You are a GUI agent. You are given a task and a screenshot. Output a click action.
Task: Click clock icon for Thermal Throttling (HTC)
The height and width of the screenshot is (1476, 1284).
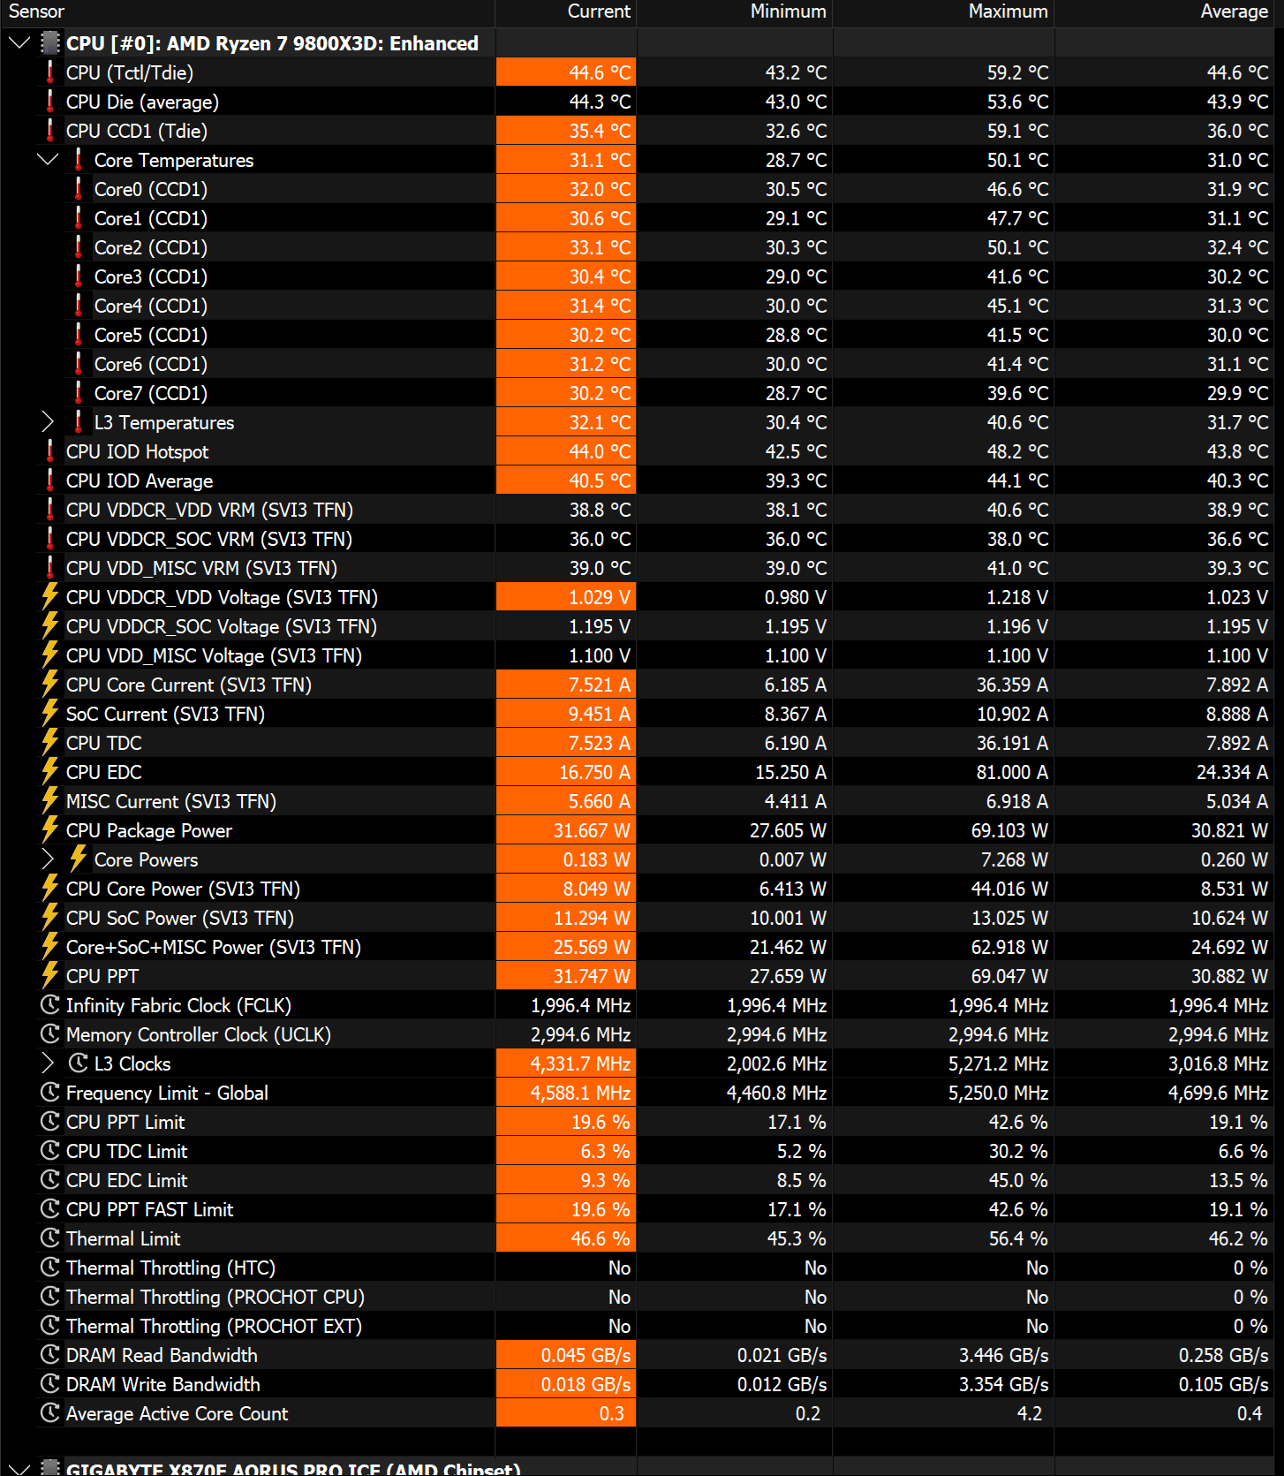[50, 1268]
